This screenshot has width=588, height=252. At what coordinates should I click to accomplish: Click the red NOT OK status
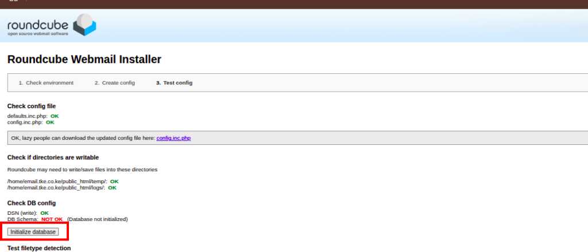click(52, 219)
